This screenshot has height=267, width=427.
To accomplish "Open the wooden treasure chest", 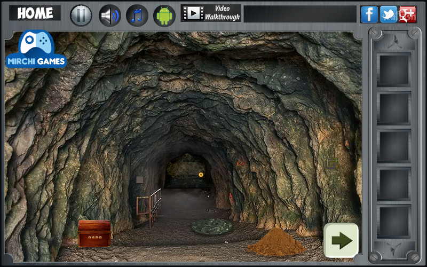I will click(x=94, y=233).
